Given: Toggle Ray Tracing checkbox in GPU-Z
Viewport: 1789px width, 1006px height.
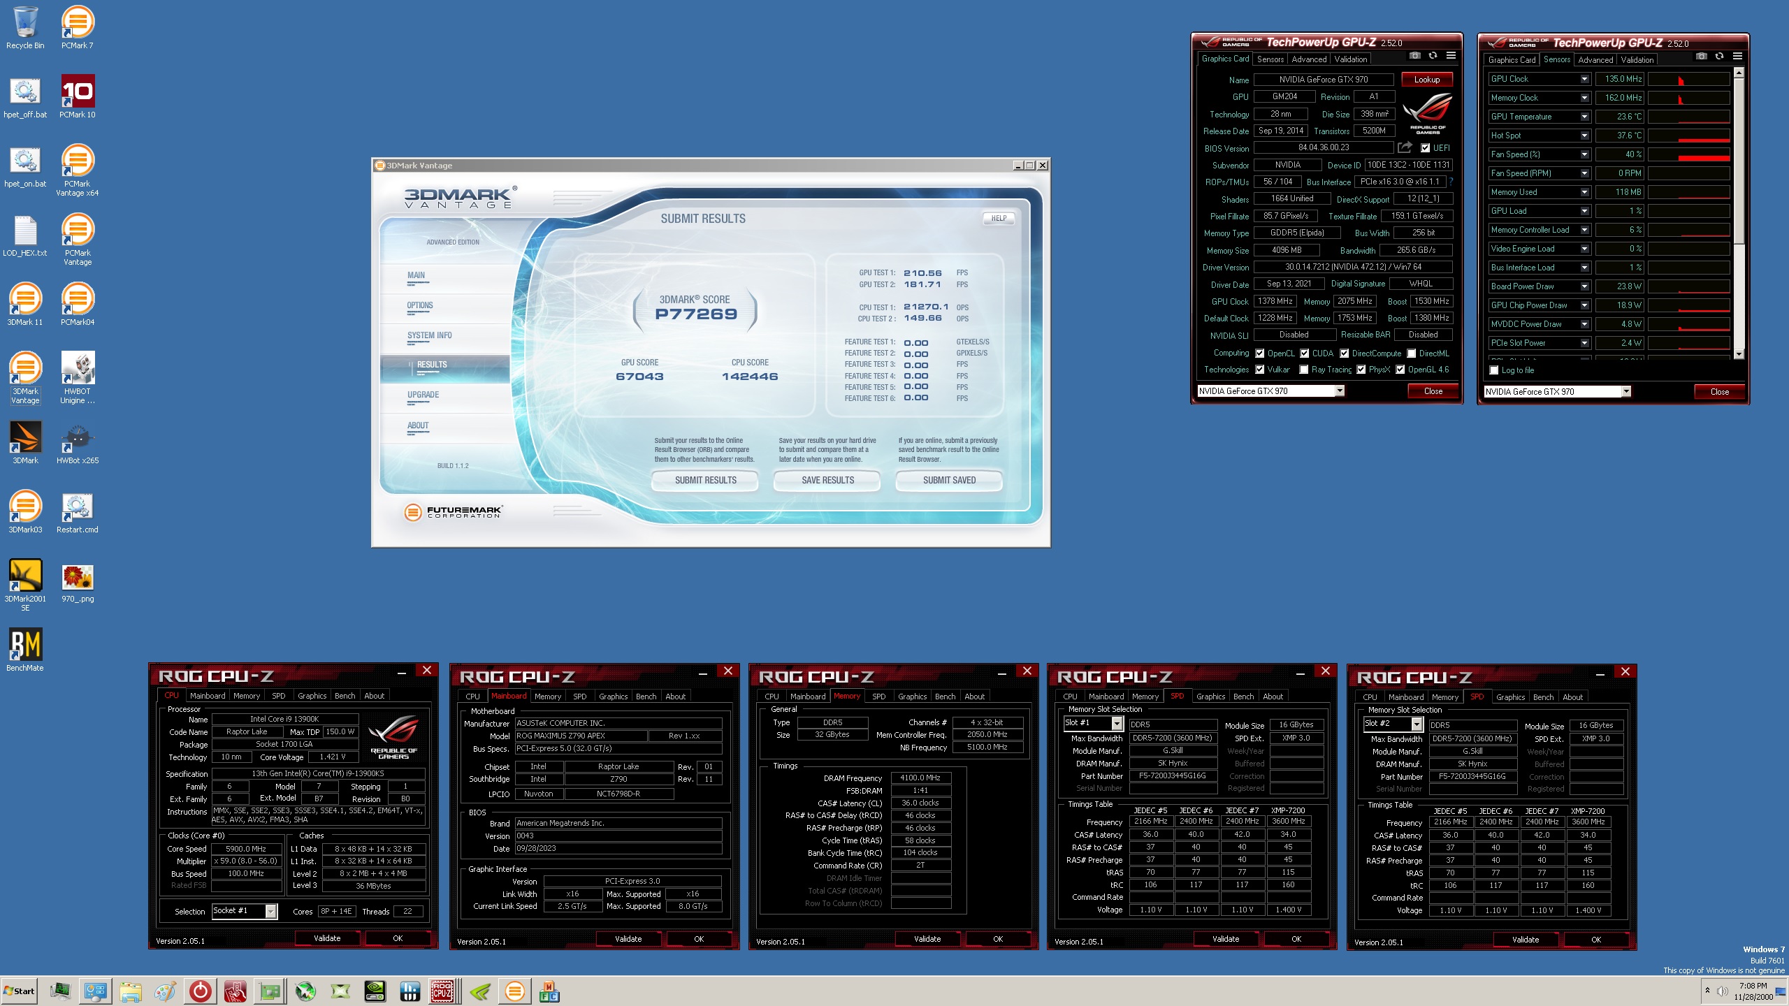Looking at the screenshot, I should 1303,369.
